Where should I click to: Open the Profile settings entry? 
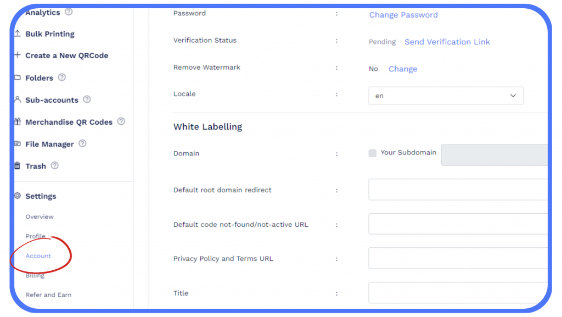(35, 236)
